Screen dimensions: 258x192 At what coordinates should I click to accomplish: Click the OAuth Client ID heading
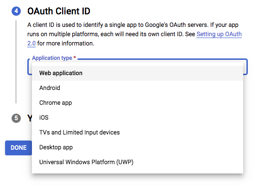[x=59, y=11]
